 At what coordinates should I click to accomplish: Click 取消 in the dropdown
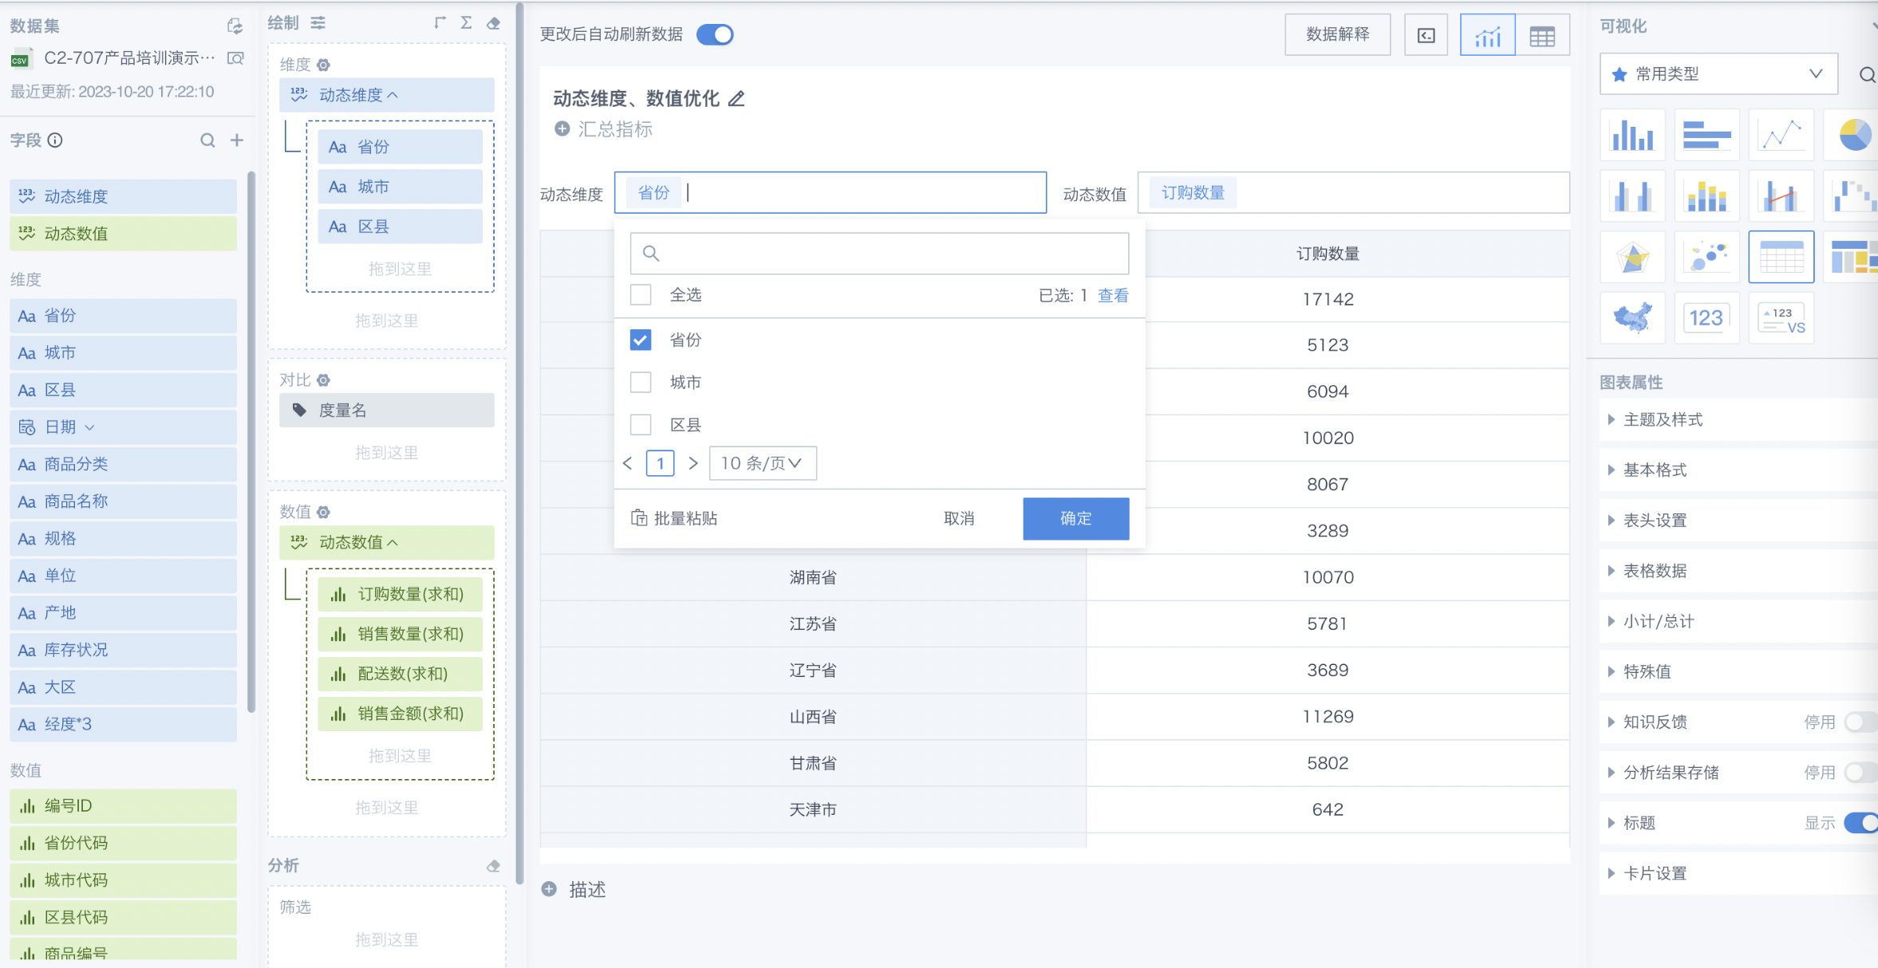click(x=959, y=518)
